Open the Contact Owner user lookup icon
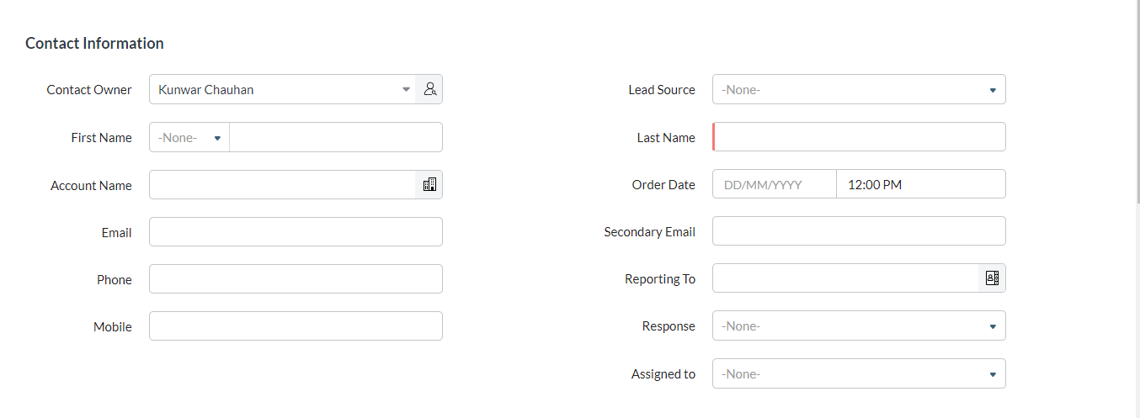 pyautogui.click(x=429, y=89)
